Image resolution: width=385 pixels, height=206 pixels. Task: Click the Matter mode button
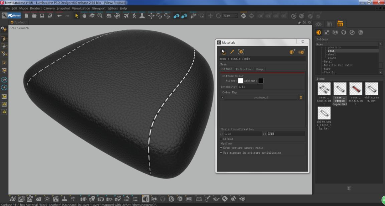pos(14,16)
